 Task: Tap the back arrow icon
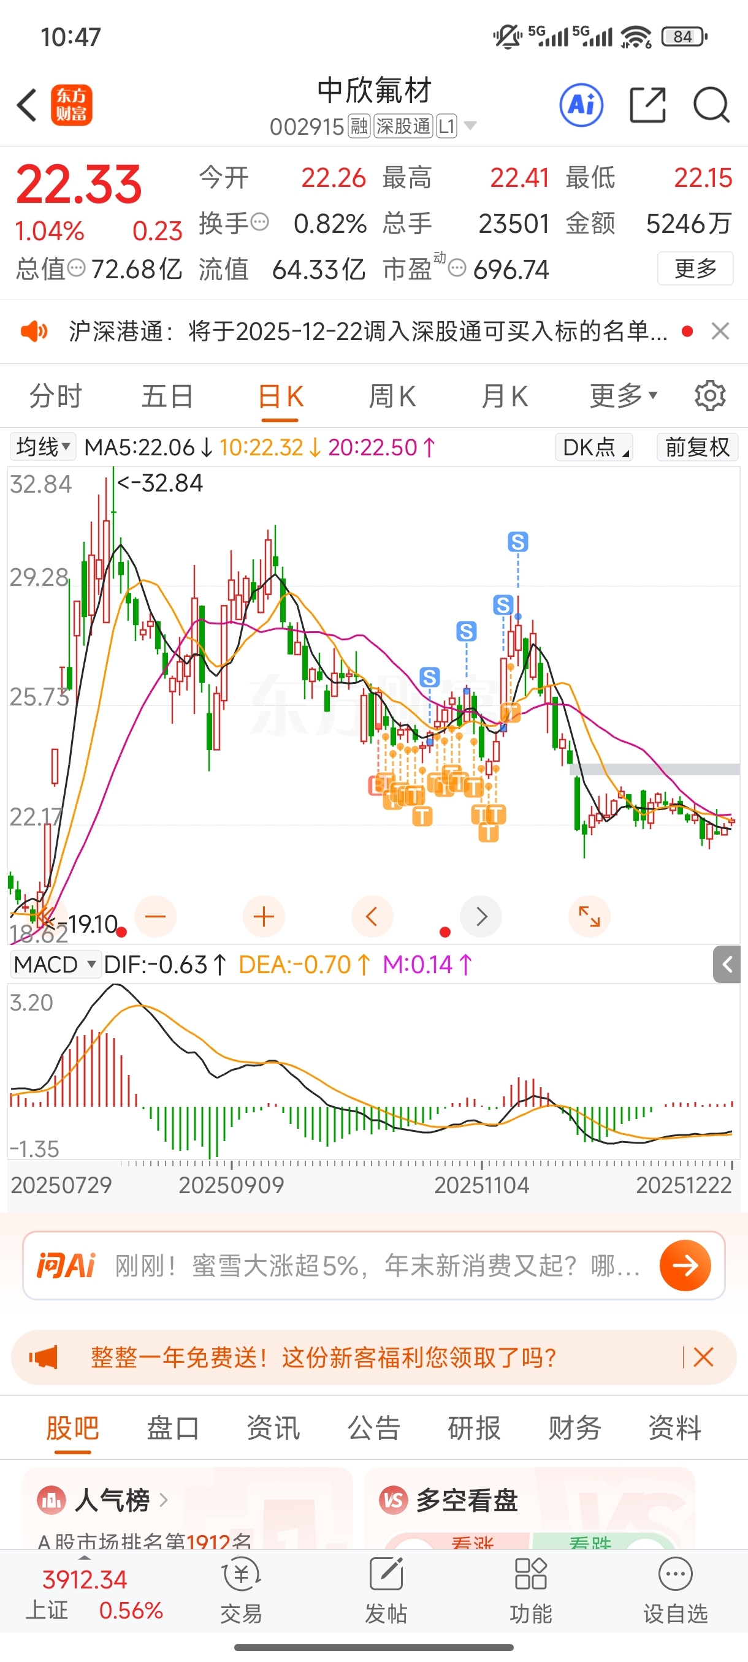(x=27, y=105)
